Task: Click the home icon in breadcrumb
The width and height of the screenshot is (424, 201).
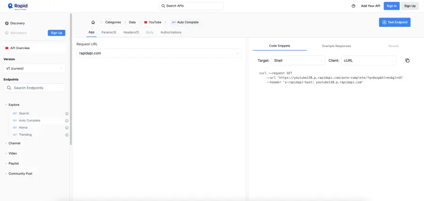Action: (93, 22)
